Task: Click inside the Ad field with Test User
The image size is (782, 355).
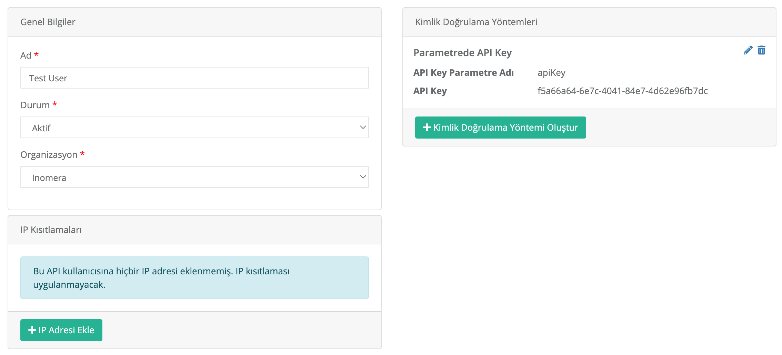Action: coord(194,78)
